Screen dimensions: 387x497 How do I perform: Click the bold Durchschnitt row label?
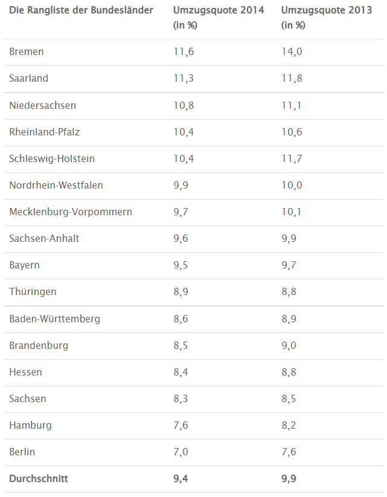click(x=39, y=479)
